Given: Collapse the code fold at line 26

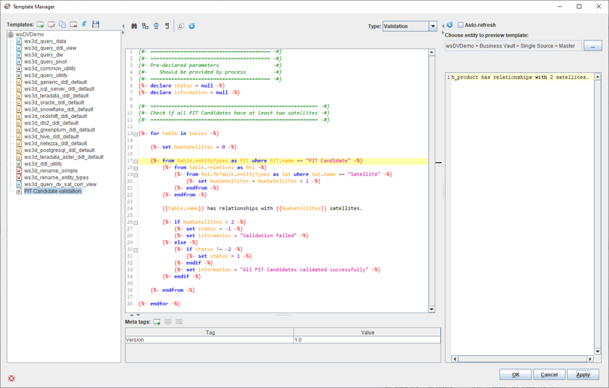Looking at the screenshot, I should coord(135,222).
